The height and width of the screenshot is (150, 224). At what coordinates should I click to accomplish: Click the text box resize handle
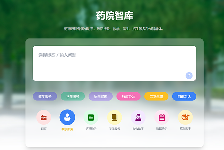pos(194,79)
